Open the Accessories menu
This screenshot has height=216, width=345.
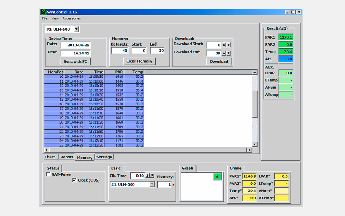72,18
